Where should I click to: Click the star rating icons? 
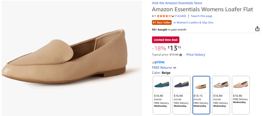[164, 16]
